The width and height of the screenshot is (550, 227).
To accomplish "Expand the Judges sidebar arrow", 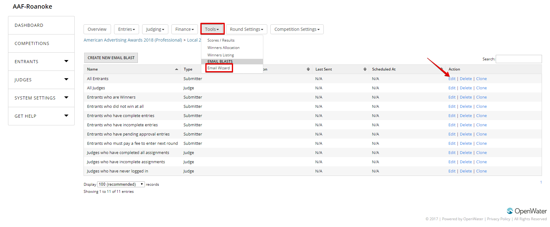I will 66,79.
